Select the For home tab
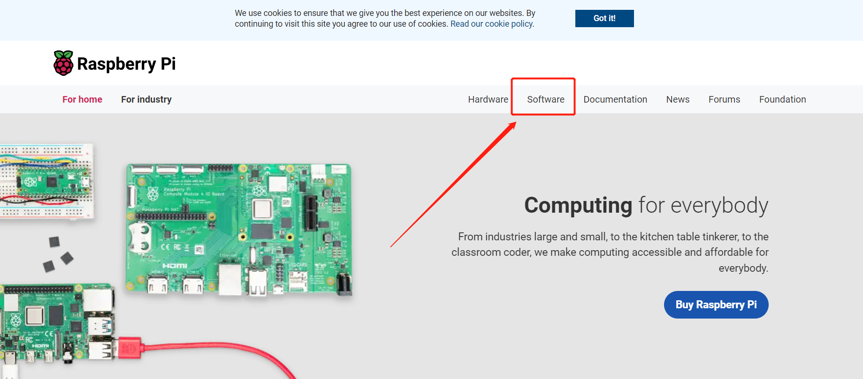 pyautogui.click(x=82, y=99)
